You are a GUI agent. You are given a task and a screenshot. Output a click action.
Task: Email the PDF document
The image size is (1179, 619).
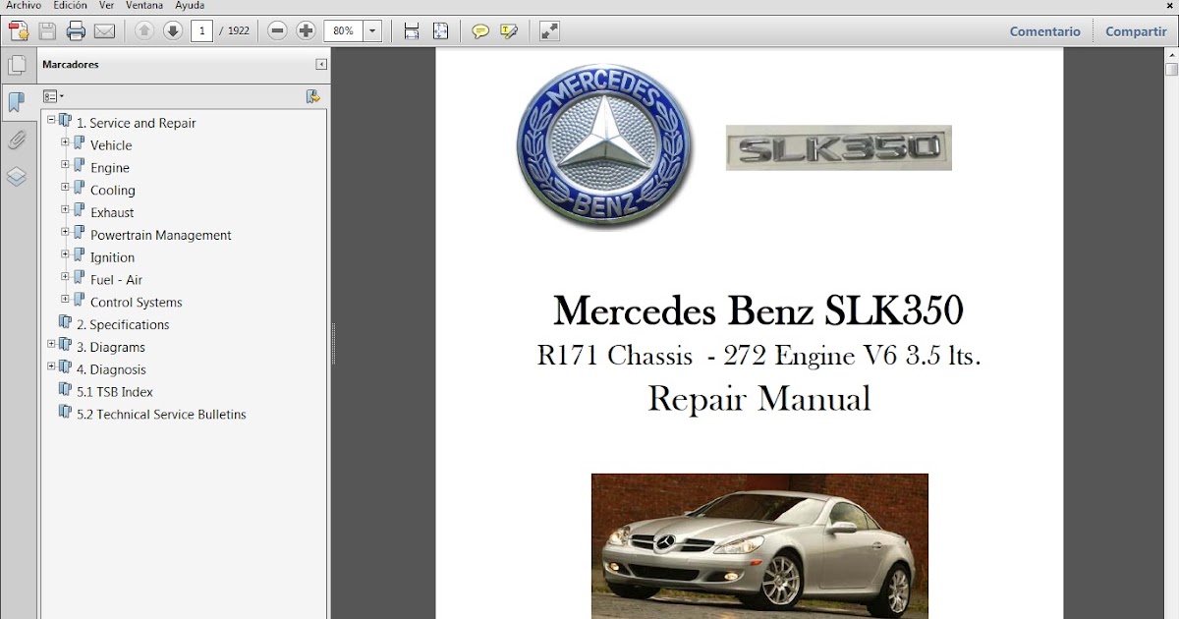point(103,30)
